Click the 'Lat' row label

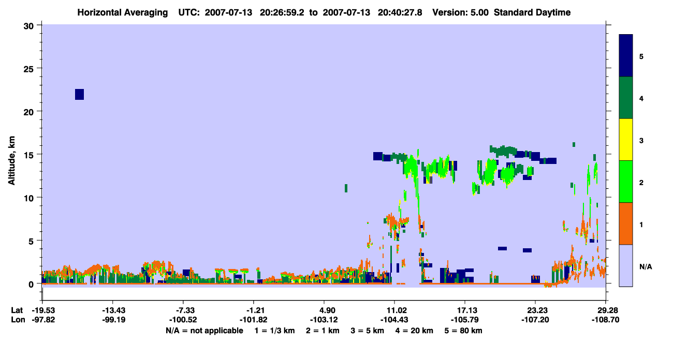tap(17, 310)
